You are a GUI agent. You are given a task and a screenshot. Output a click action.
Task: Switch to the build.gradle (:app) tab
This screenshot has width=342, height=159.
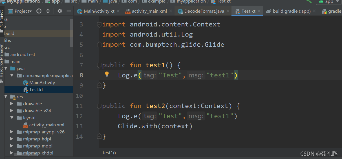[x=292, y=11]
